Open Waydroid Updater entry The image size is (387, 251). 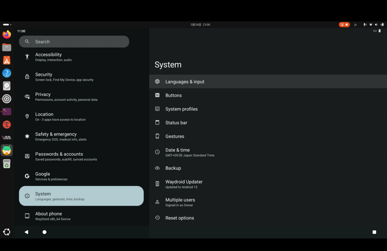click(268, 184)
